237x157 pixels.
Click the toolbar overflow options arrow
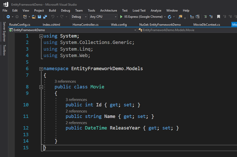pos(185,18)
